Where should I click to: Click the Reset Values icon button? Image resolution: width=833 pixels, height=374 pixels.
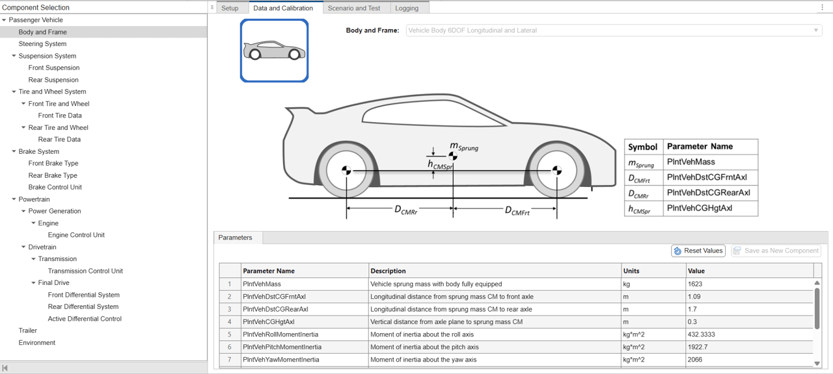[x=677, y=251]
